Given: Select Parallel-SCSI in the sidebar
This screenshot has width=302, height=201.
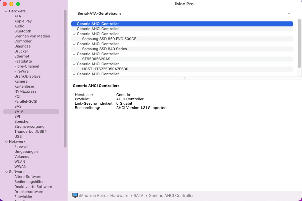Looking at the screenshot, I should [x=26, y=101].
